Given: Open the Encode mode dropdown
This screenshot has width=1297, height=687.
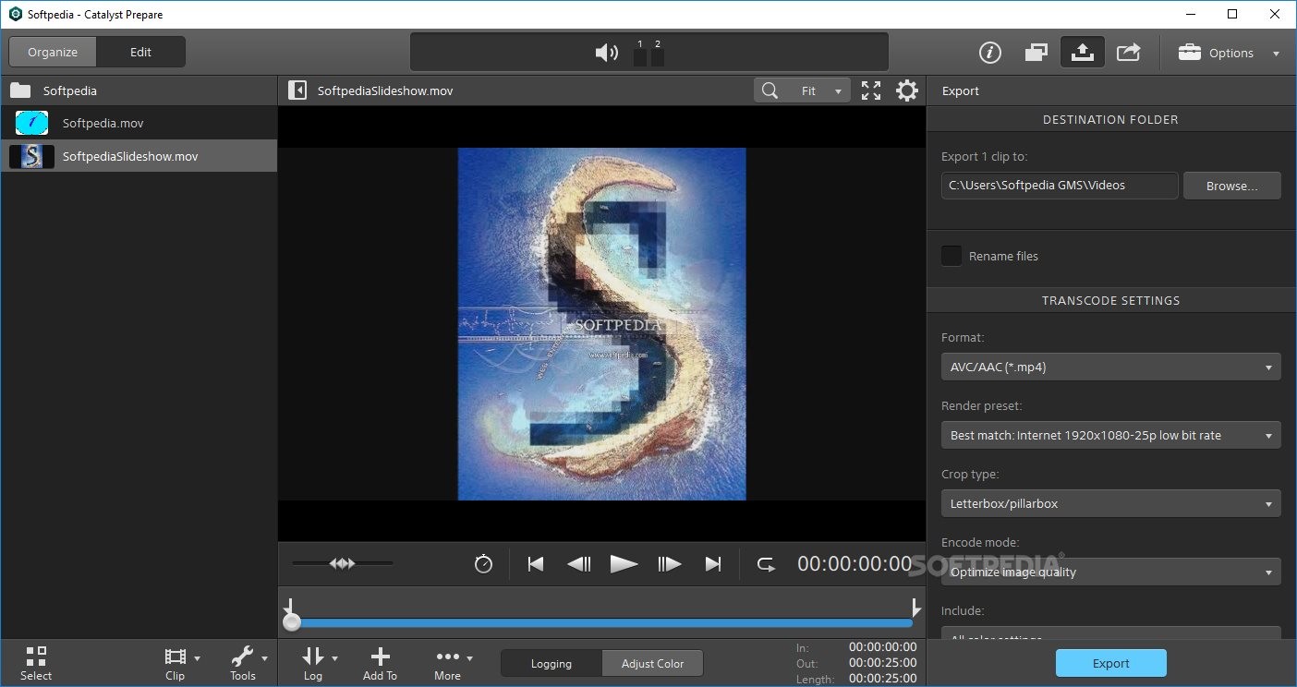Looking at the screenshot, I should 1110,572.
